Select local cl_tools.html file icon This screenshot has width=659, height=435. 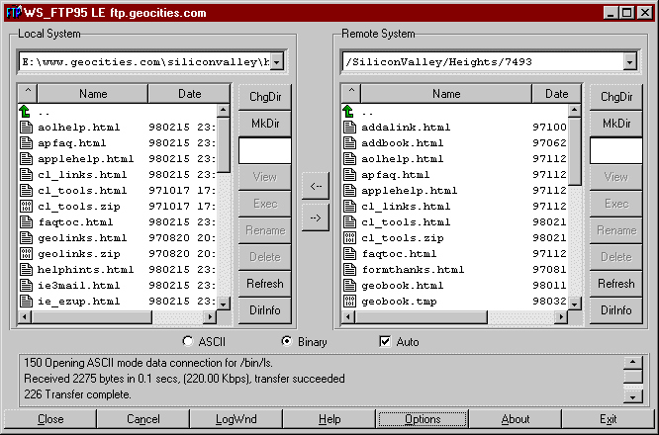tap(26, 190)
